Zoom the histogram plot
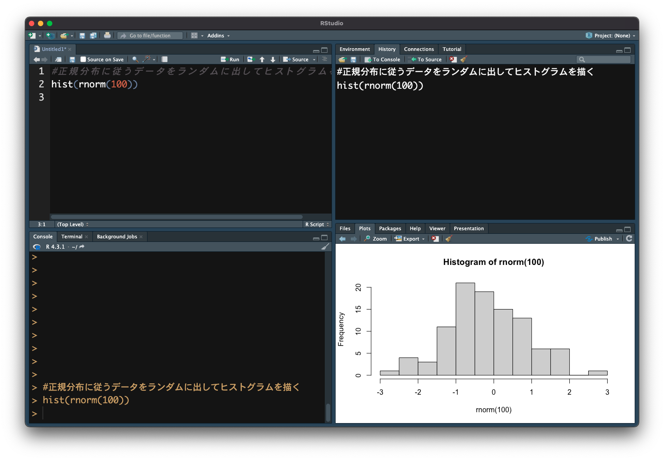Viewport: 664px width, 460px height. pyautogui.click(x=375, y=238)
